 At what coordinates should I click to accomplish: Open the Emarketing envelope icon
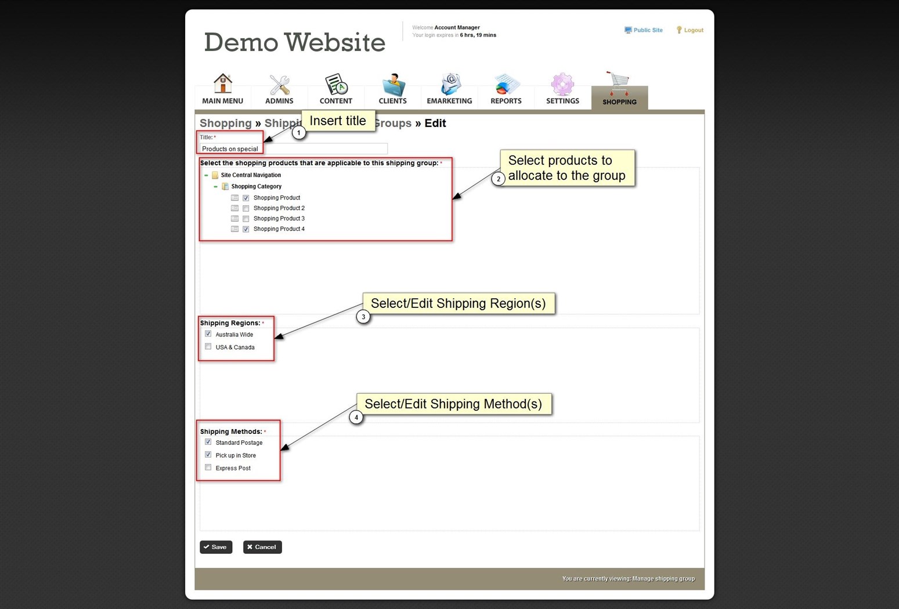(x=449, y=85)
